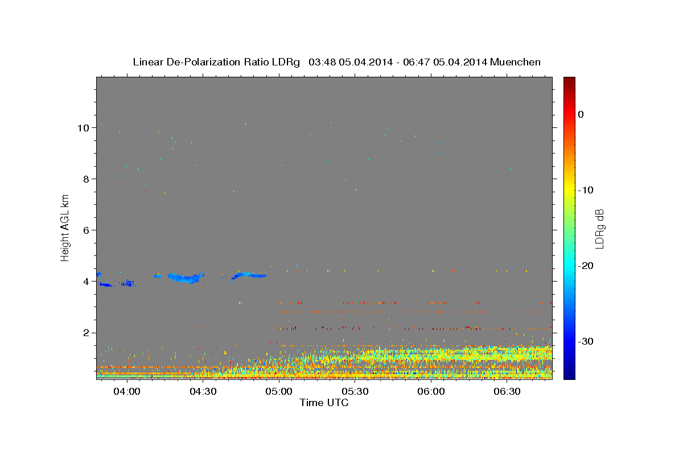This screenshot has height=455, width=683.
Task: Click the 'Height AGL km' axis label
Action: [x=65, y=228]
